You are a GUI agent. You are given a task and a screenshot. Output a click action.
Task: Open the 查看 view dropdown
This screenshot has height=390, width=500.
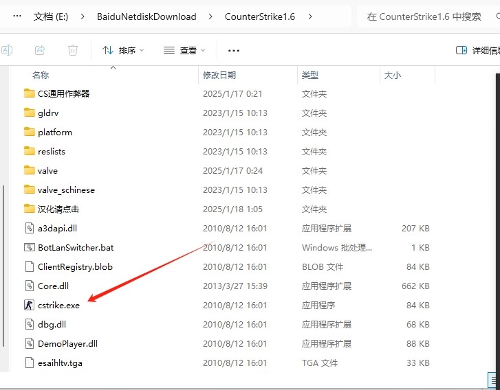184,50
